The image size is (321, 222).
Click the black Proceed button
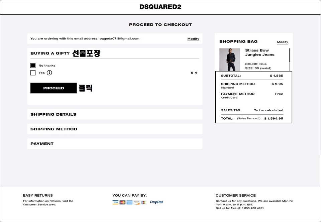[x=53, y=88]
